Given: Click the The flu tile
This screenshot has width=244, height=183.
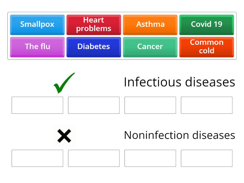Looking at the screenshot, I should coord(37,47).
